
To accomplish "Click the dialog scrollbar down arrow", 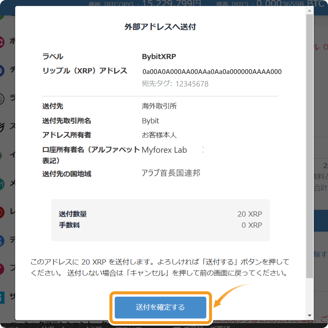I will [x=310, y=315].
